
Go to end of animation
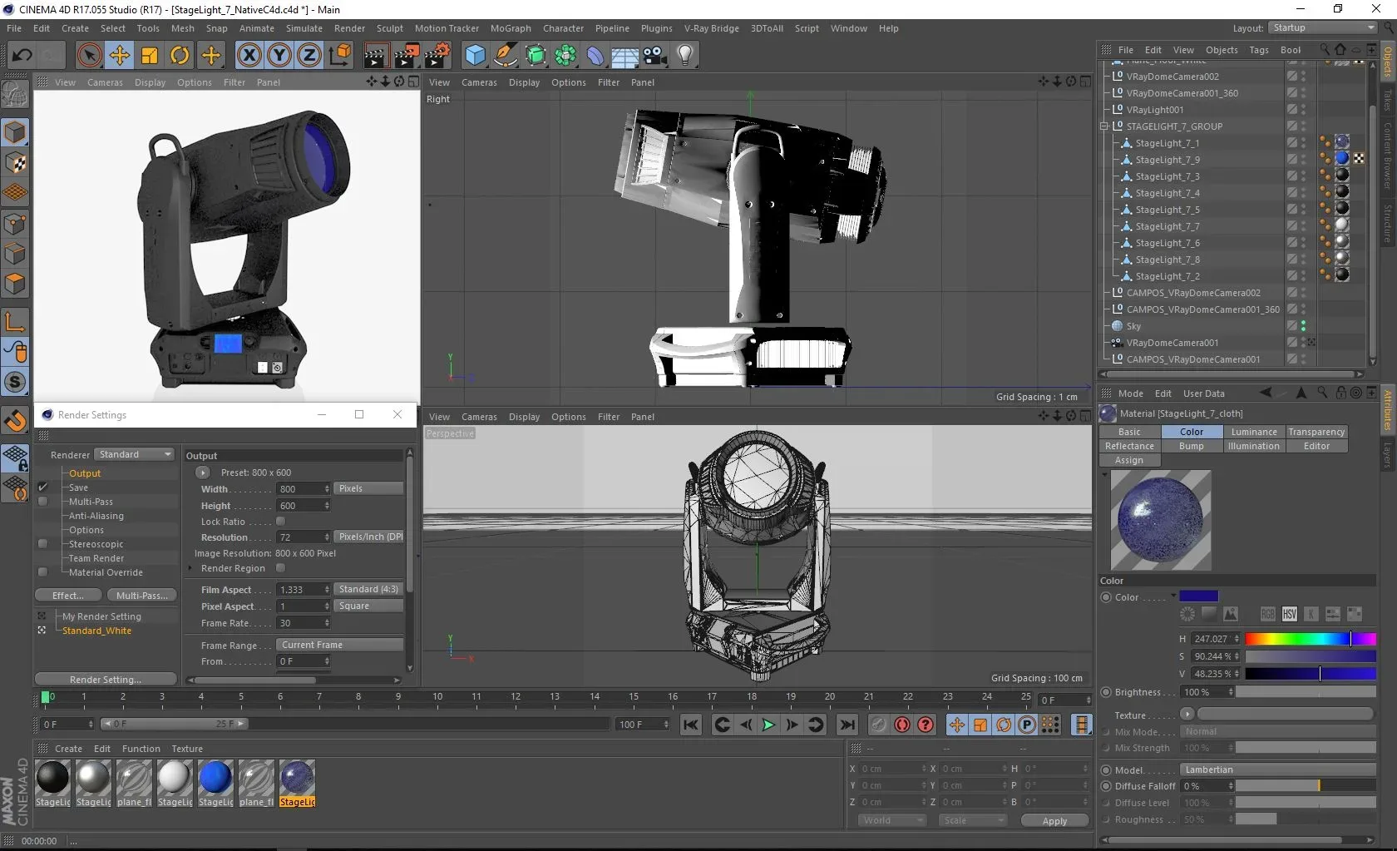coord(847,725)
